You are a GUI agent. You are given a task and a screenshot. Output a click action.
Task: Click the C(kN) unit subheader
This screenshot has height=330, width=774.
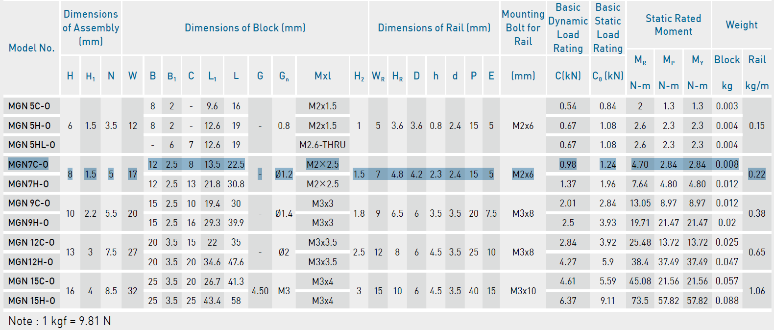pos(568,76)
